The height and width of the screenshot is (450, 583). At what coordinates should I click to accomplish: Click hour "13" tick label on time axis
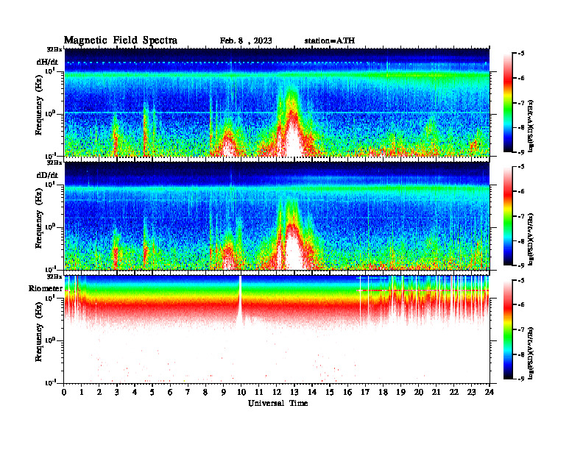point(294,392)
